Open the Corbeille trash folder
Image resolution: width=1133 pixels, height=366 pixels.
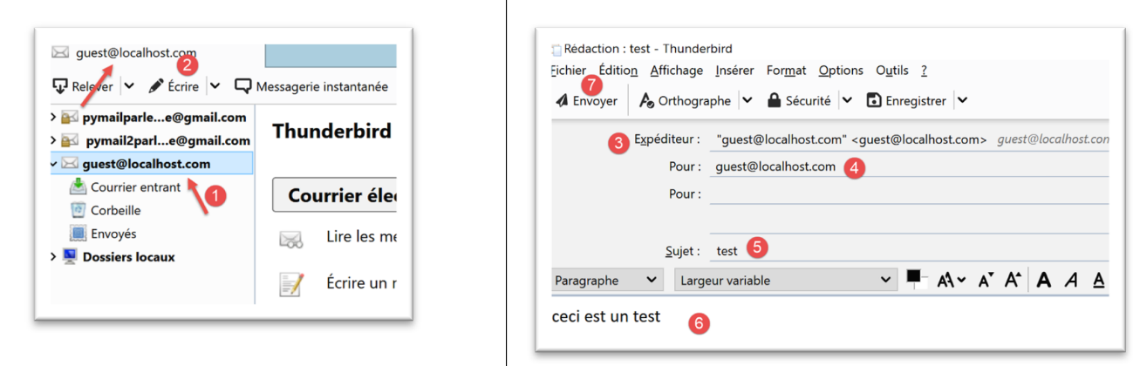(x=115, y=210)
